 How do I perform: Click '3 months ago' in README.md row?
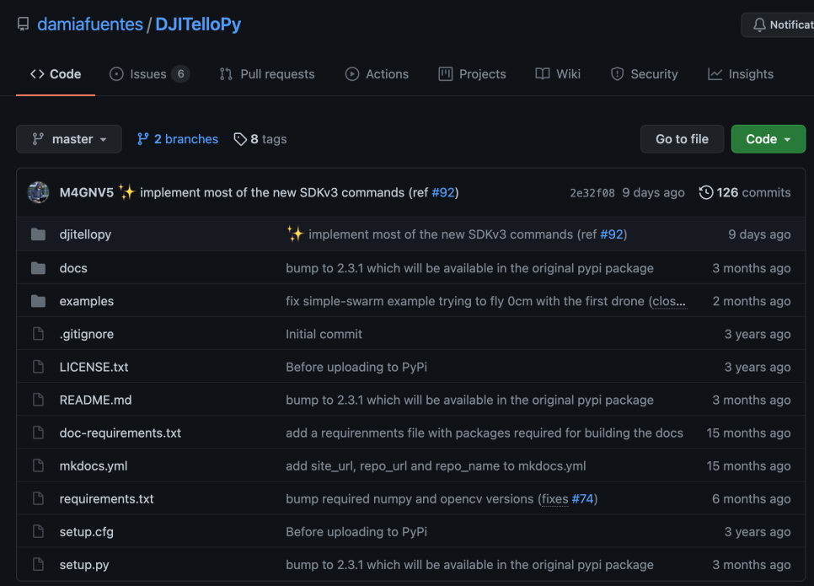[751, 400]
